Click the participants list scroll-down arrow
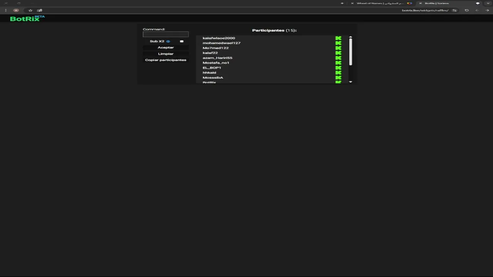 point(350,82)
